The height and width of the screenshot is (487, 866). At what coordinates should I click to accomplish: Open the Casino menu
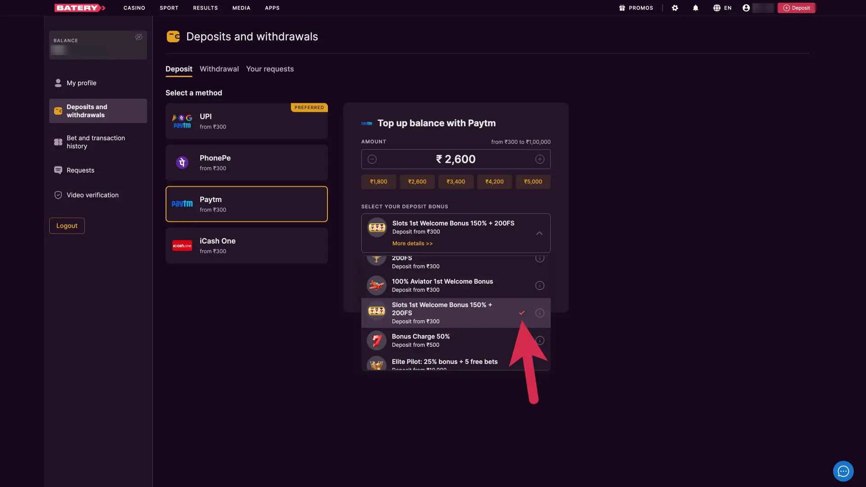coord(134,8)
